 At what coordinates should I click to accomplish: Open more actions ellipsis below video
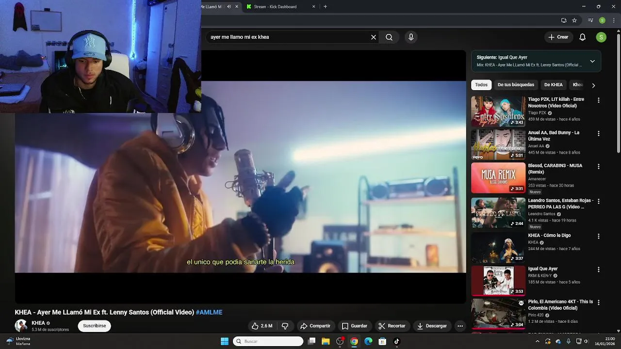[460, 326]
